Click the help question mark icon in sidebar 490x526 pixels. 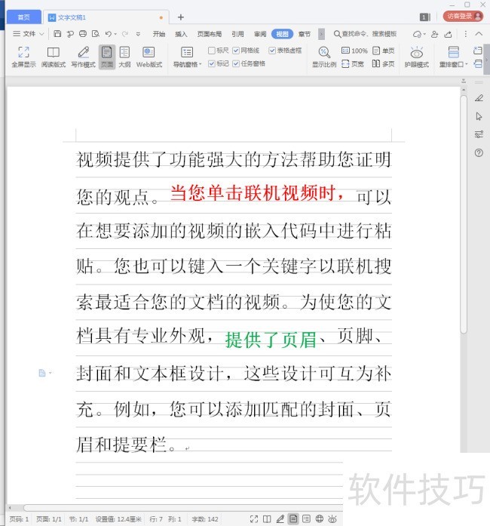pos(479,152)
